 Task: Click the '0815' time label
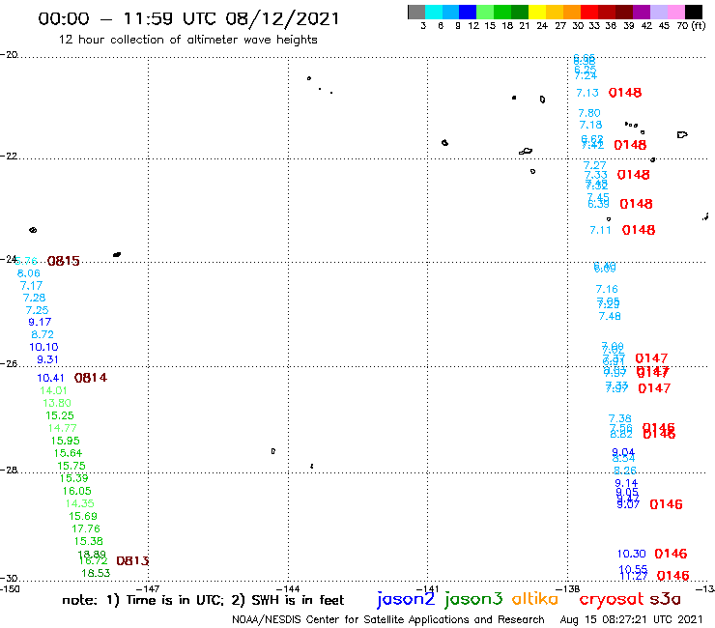click(64, 261)
